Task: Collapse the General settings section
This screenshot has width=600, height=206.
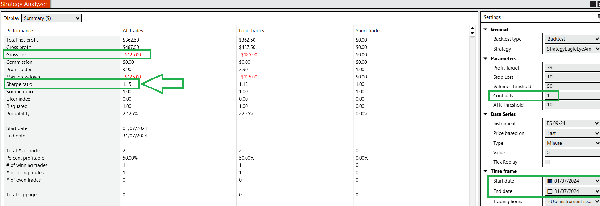Action: pos(486,29)
